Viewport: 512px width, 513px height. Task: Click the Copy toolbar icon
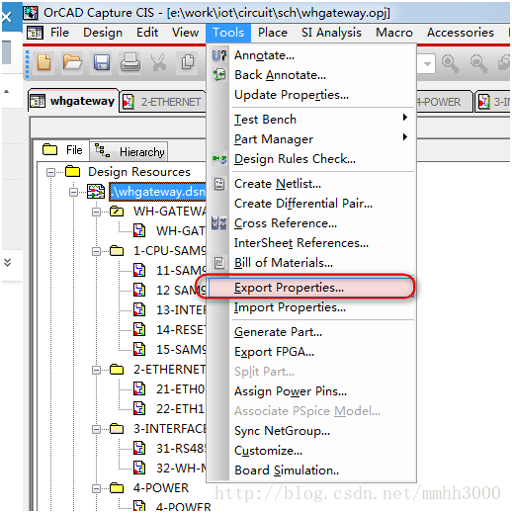[x=188, y=62]
